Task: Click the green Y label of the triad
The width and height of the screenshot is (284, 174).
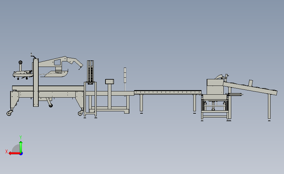Action: (21, 137)
